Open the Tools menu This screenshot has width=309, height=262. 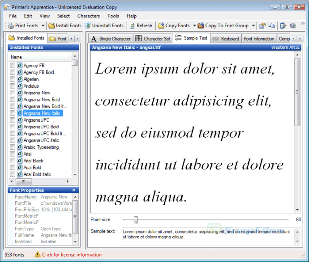[113, 16]
